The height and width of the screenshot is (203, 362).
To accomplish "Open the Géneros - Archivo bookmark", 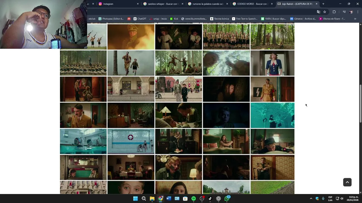I will 303,19.
